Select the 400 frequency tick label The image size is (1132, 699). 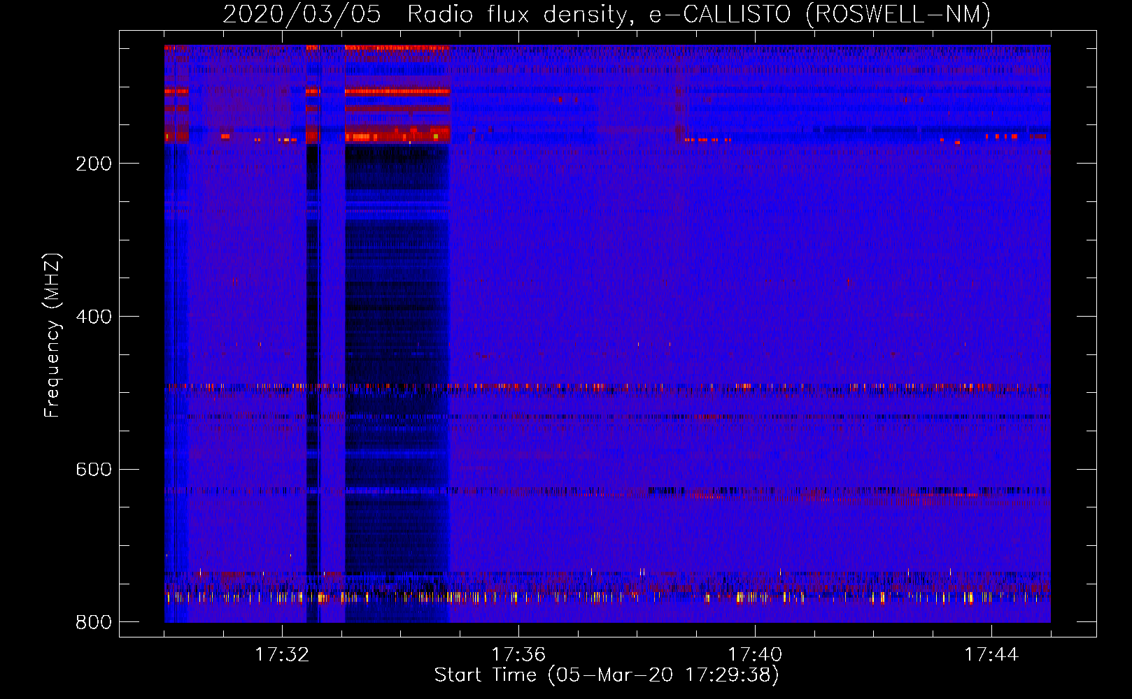94,317
